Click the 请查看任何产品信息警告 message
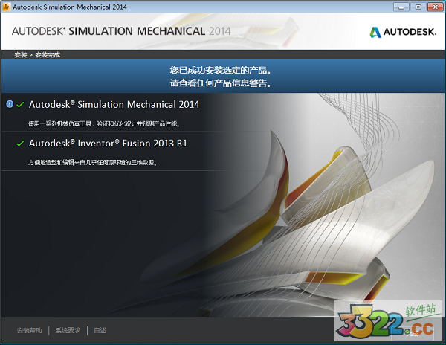 coord(221,83)
